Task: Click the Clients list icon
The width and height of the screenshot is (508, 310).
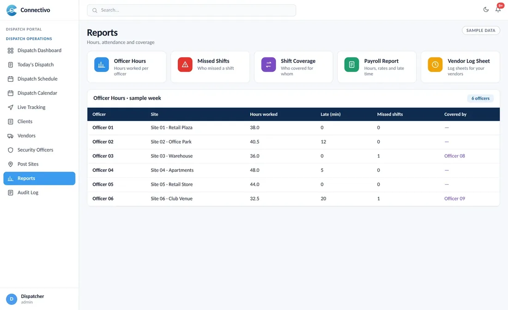Action: (10, 122)
